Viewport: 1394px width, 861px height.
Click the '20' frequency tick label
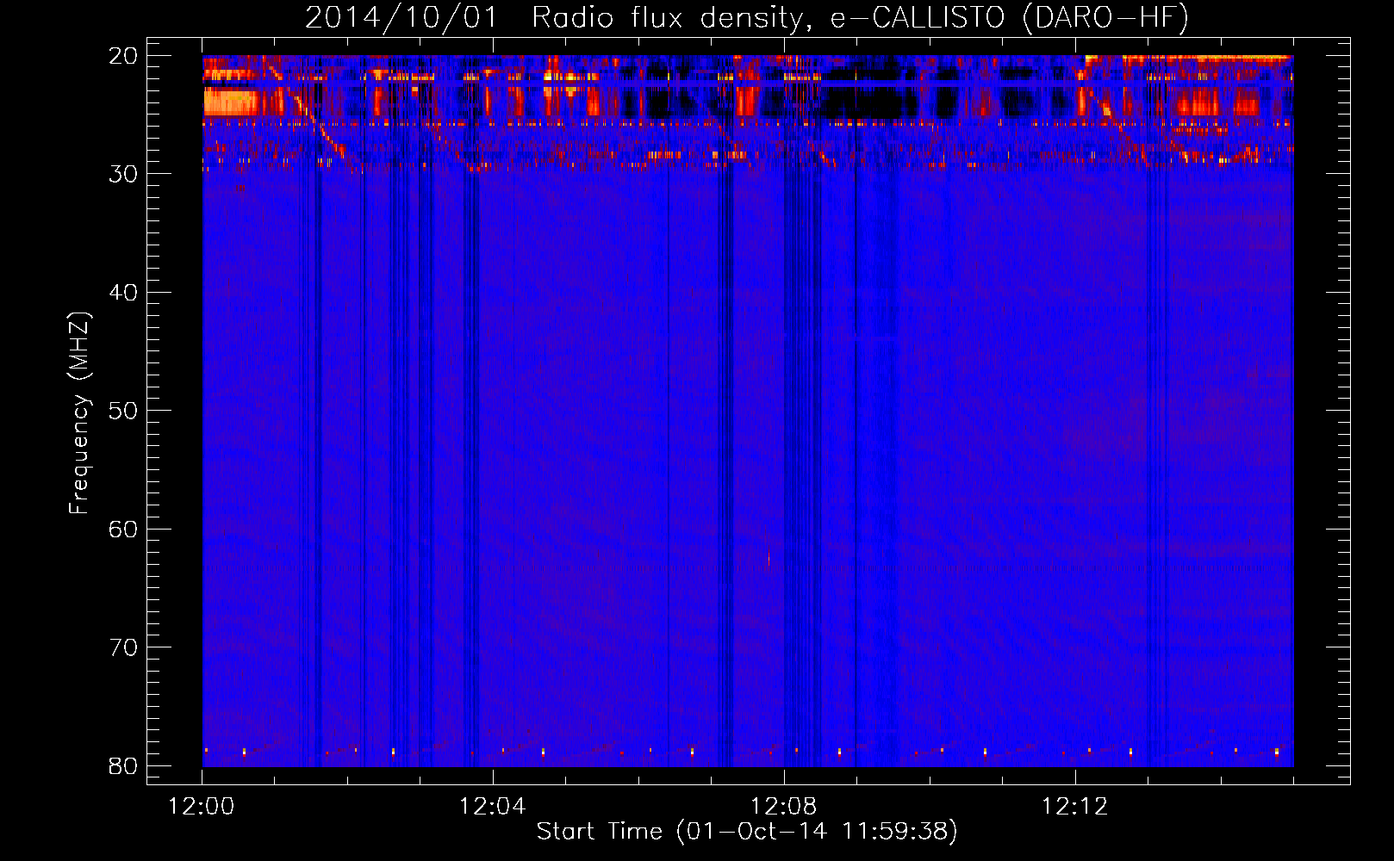123,56
